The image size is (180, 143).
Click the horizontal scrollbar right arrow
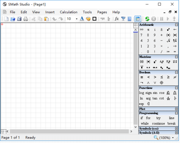tap(131, 131)
